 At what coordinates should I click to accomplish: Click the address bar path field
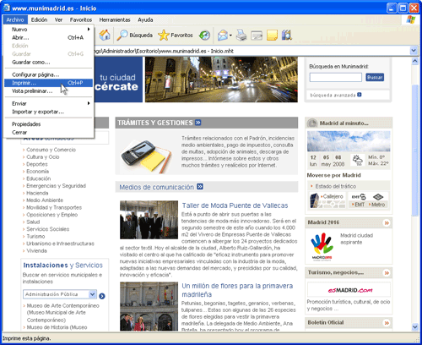coord(252,51)
